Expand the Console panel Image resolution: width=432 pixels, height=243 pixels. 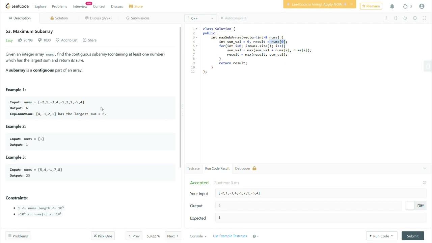coord(198,236)
